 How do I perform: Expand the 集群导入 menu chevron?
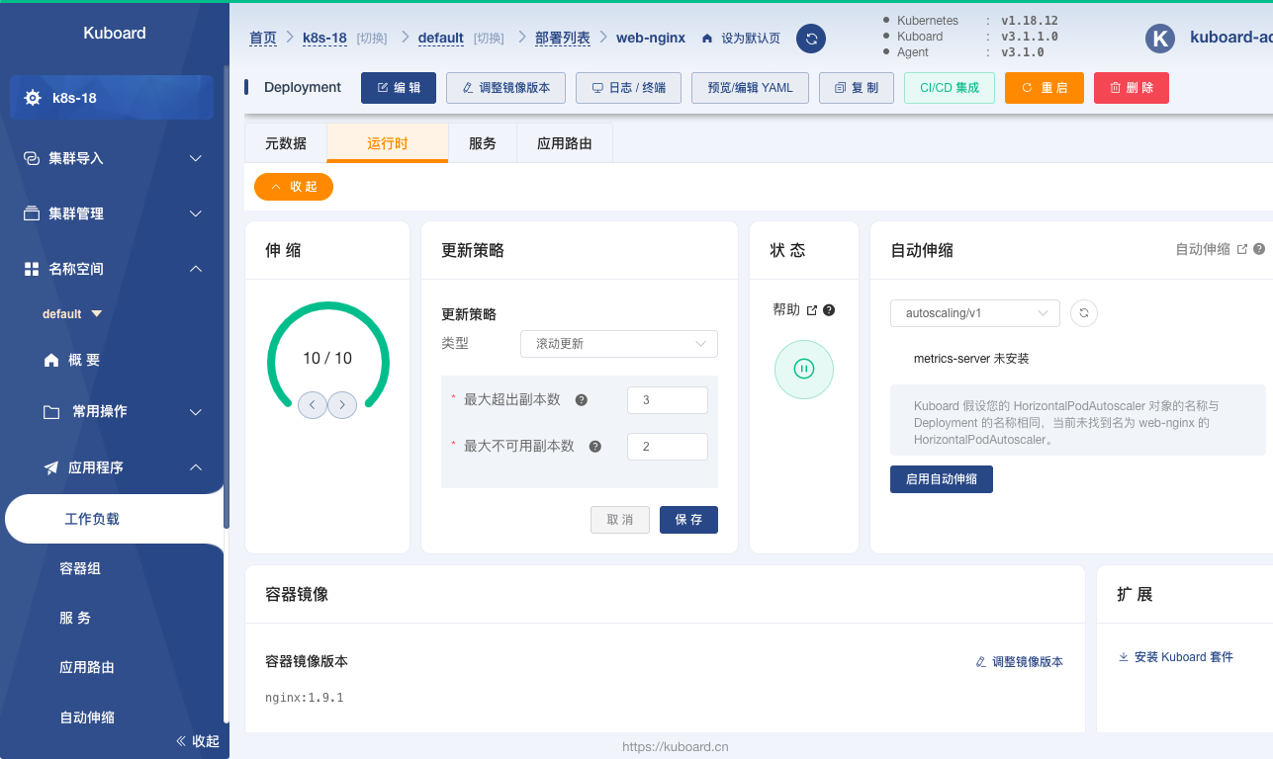[196, 158]
